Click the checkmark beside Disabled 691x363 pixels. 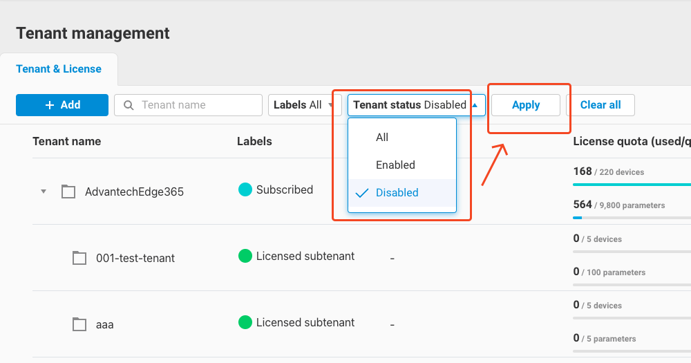[362, 193]
